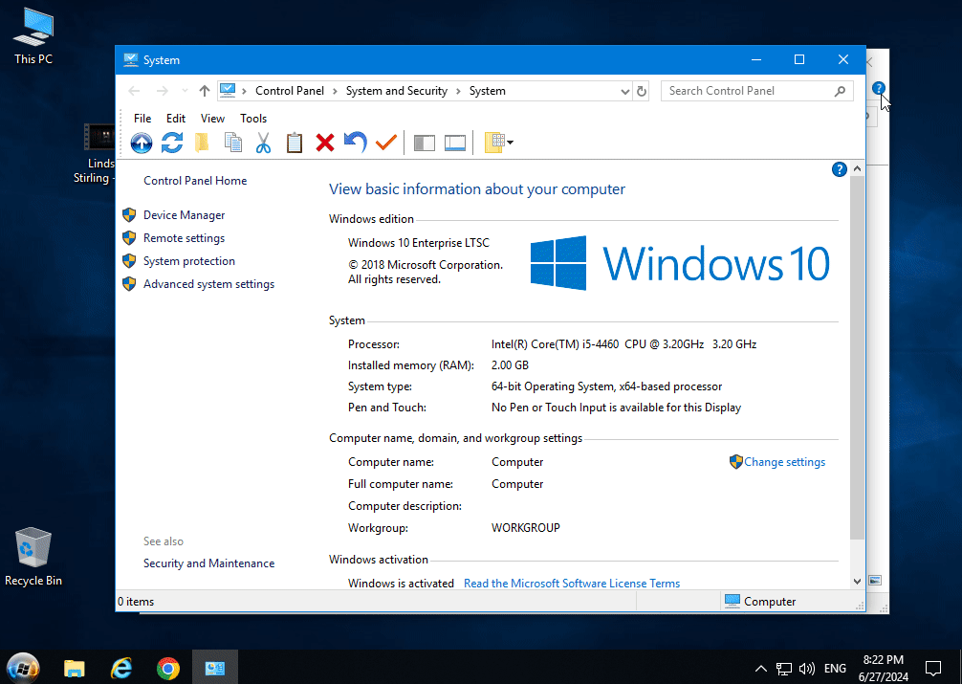Toggle the preview pane toolbar icon
Screen dimensions: 962x684
point(454,143)
